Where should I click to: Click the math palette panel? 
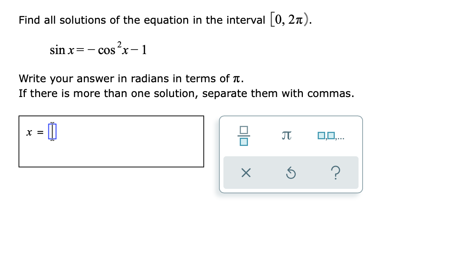pos(291,154)
